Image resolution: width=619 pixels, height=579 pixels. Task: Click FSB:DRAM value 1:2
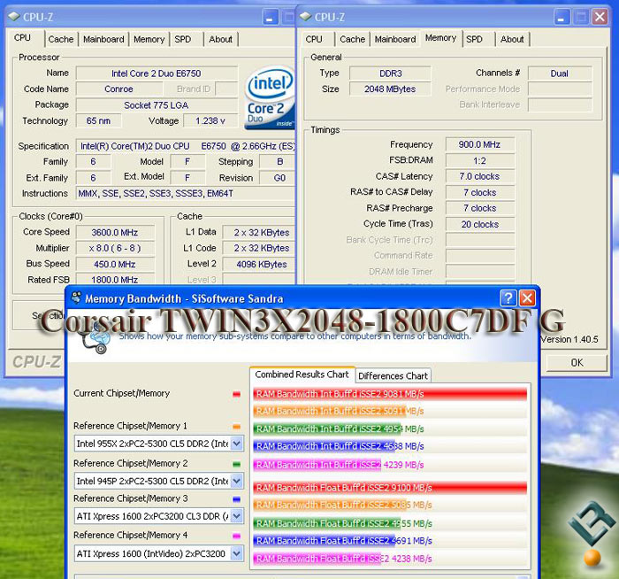[479, 161]
